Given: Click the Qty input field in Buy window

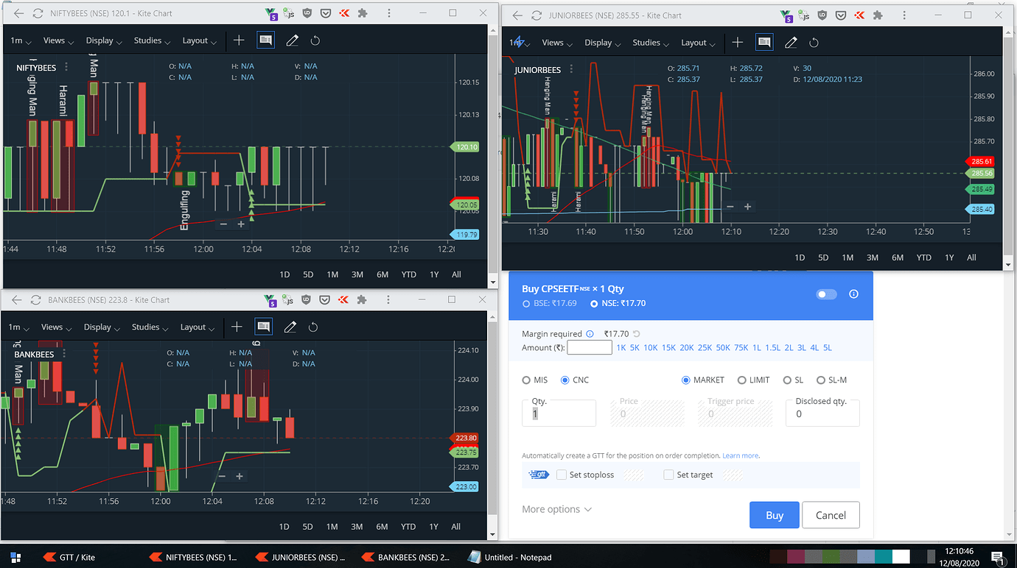Looking at the screenshot, I should [559, 413].
